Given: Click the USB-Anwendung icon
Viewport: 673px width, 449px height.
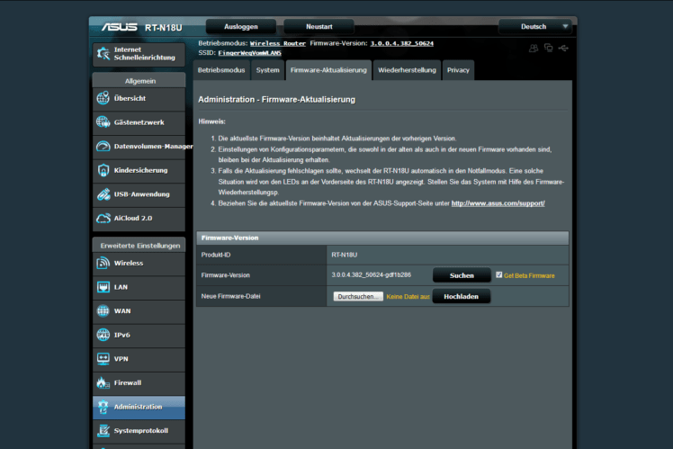Looking at the screenshot, I should (x=103, y=194).
